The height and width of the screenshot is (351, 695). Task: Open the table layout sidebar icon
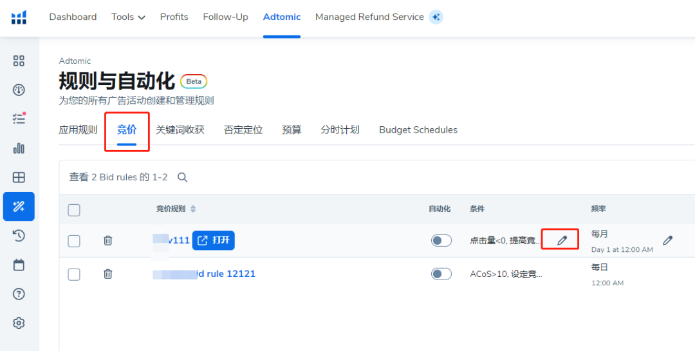[x=19, y=178]
